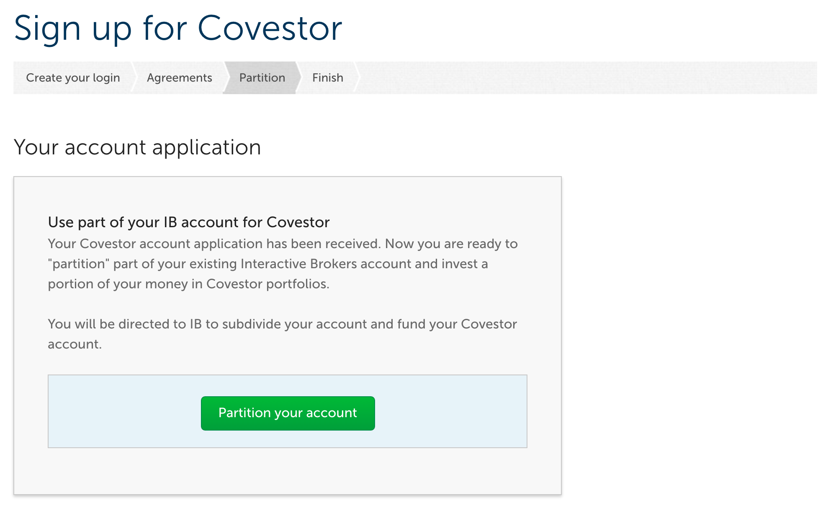Open the Agreements step

179,78
